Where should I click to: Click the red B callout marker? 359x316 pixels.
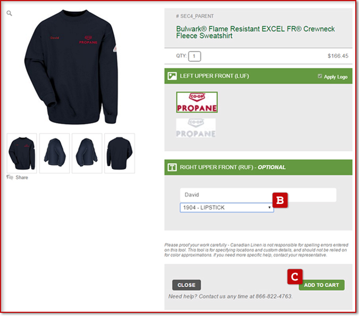280,200
